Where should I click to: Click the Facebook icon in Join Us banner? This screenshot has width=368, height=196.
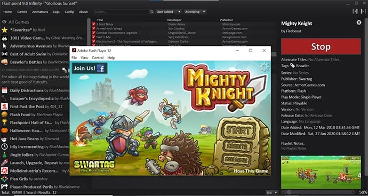coord(101,68)
